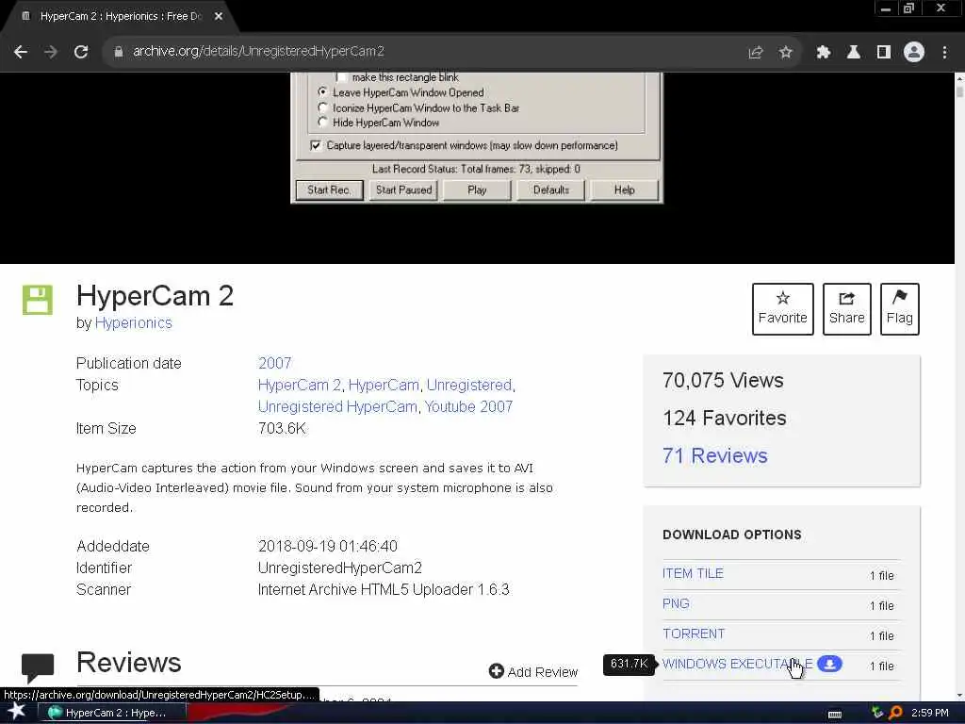Open the Unregistered HyperCam topic link
This screenshot has height=724, width=965.
coord(337,407)
